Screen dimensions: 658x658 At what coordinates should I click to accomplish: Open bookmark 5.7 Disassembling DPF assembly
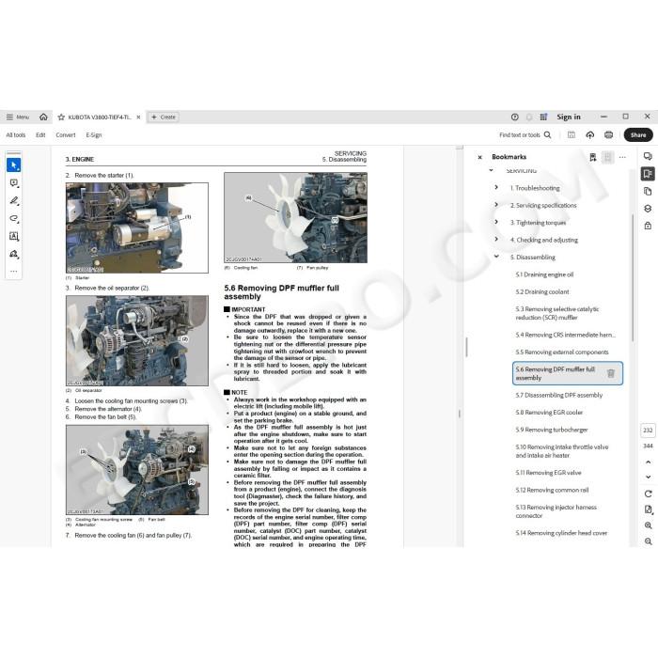[559, 395]
